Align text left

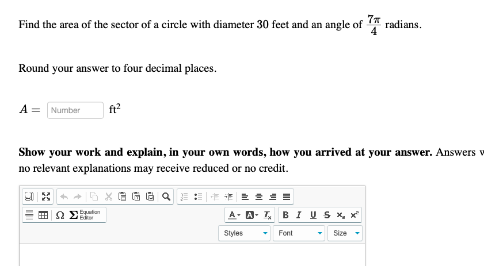click(x=245, y=196)
